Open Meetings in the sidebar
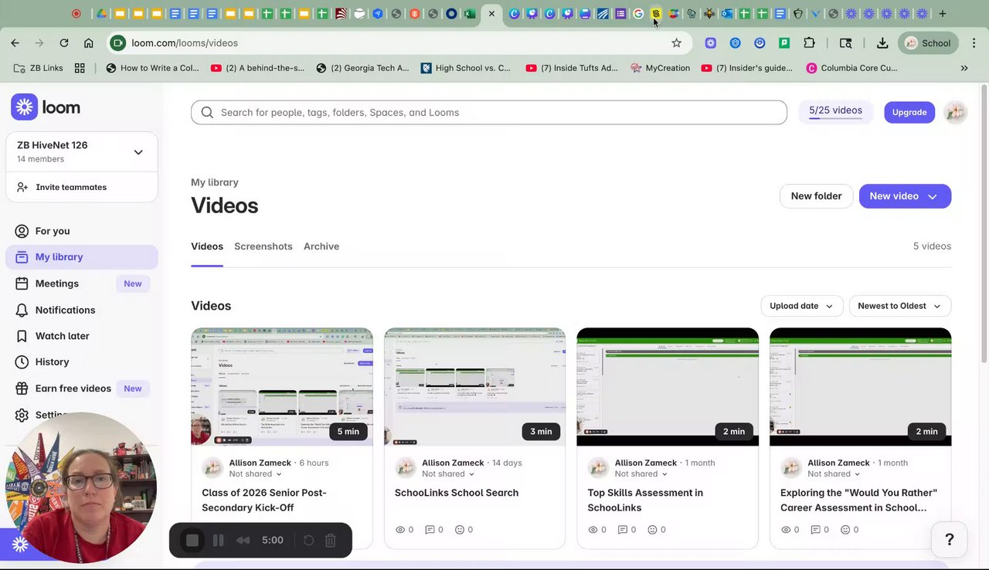This screenshot has width=989, height=570. click(82, 283)
